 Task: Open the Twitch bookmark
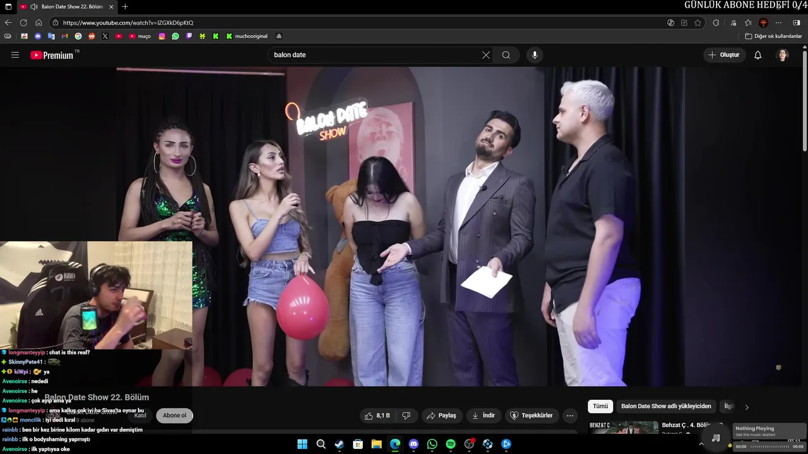click(189, 37)
